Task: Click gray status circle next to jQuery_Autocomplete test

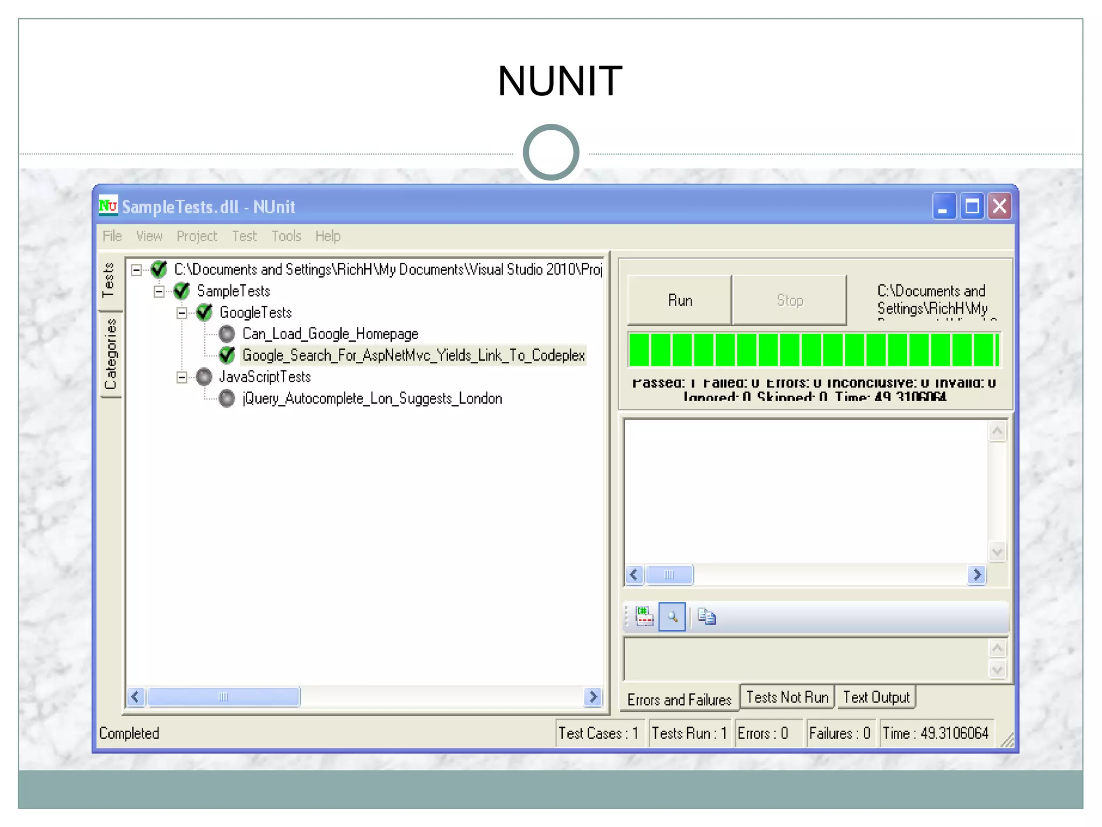Action: tap(227, 398)
